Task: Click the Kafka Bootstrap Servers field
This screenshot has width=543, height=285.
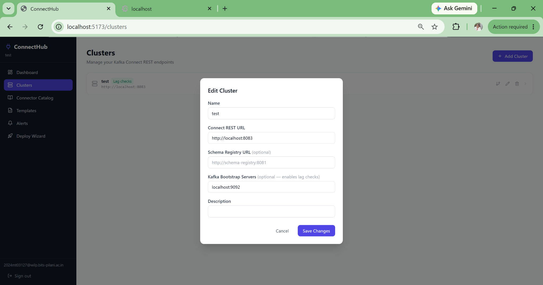Action: pyautogui.click(x=271, y=187)
